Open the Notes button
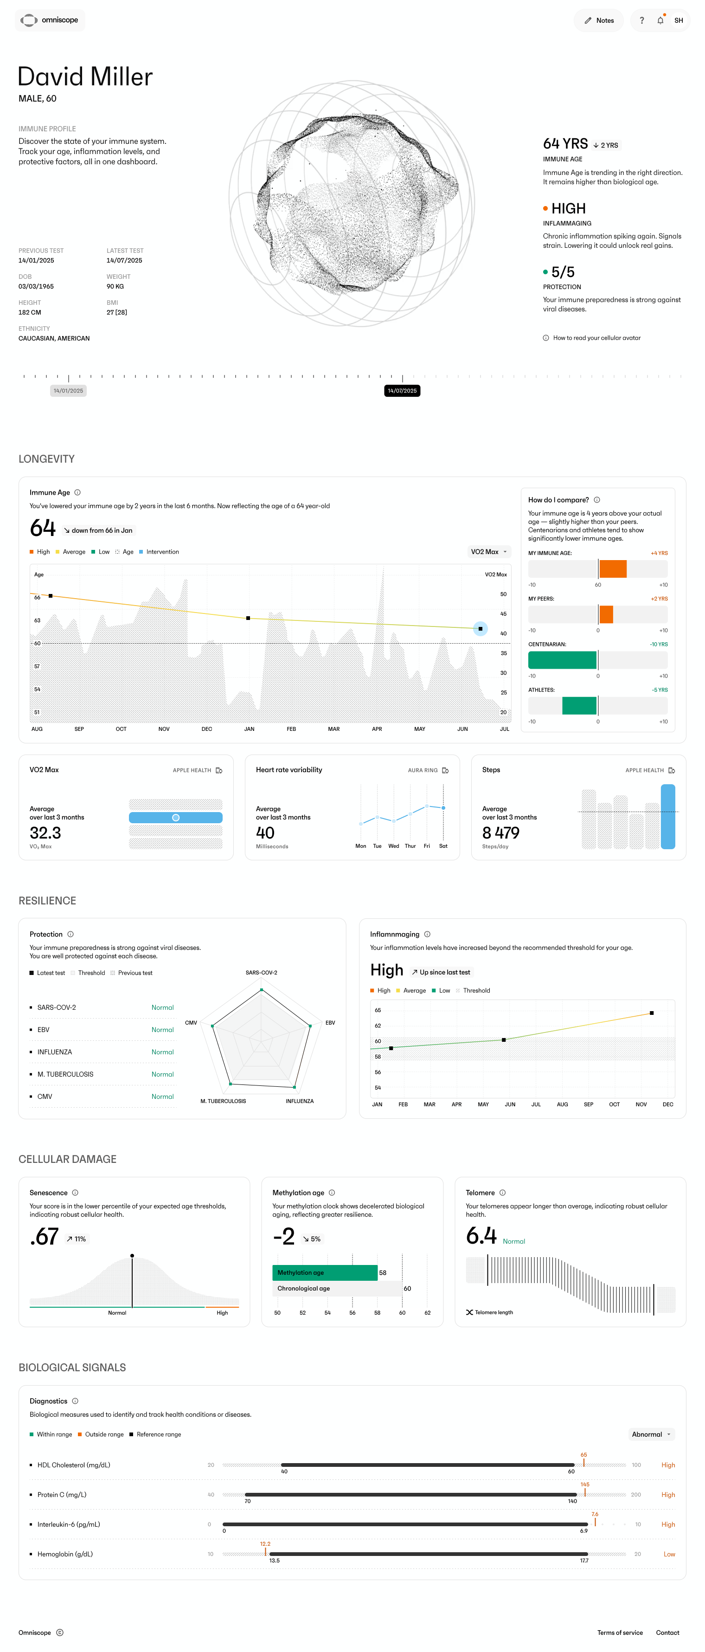This screenshot has width=705, height=1652. point(599,20)
